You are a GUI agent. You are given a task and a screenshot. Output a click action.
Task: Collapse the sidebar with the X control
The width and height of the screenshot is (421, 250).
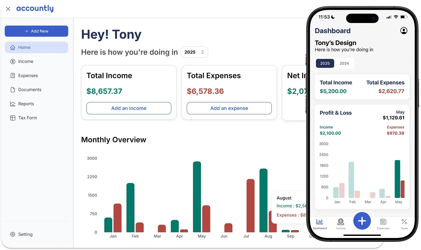point(8,9)
